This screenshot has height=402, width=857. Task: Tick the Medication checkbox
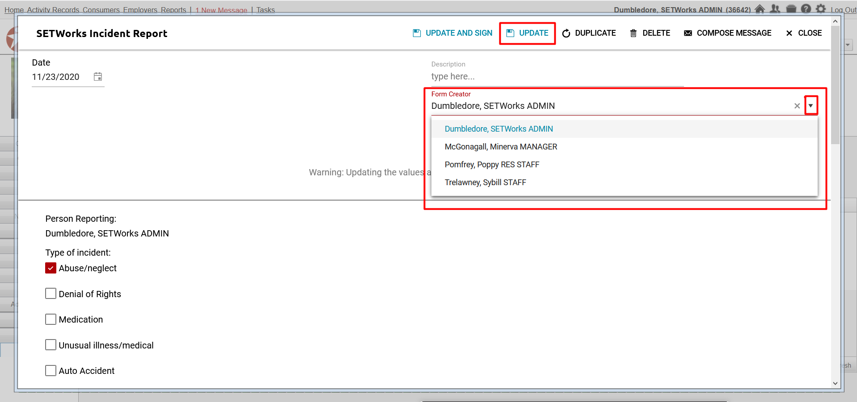(x=51, y=319)
